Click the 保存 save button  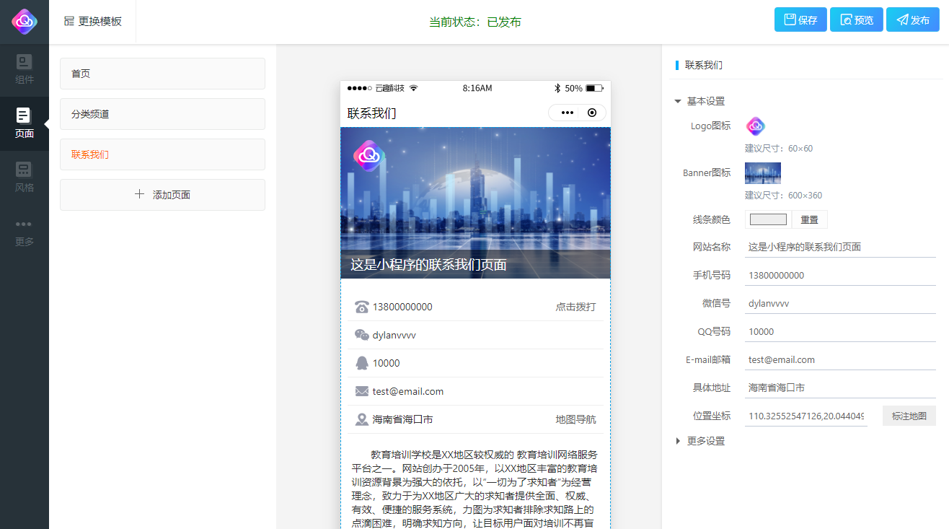click(800, 19)
